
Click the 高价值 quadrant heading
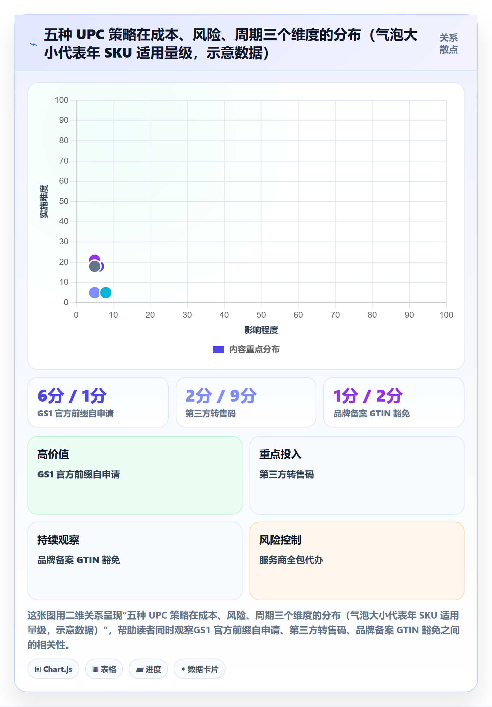(x=53, y=454)
